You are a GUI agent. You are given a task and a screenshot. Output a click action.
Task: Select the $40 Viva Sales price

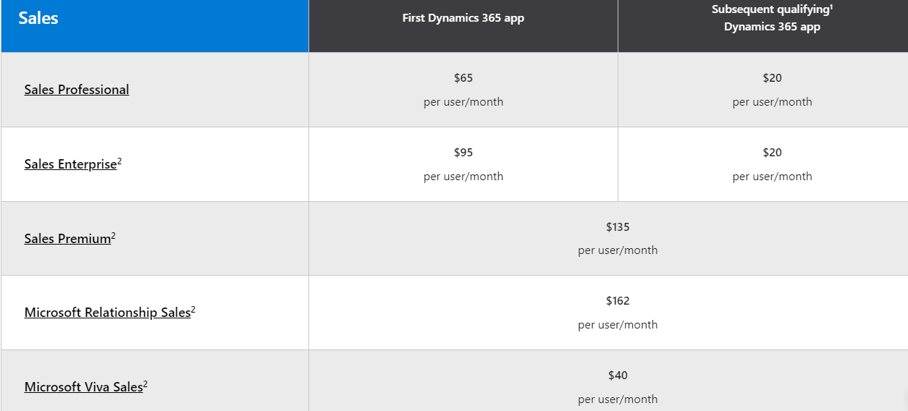click(618, 376)
